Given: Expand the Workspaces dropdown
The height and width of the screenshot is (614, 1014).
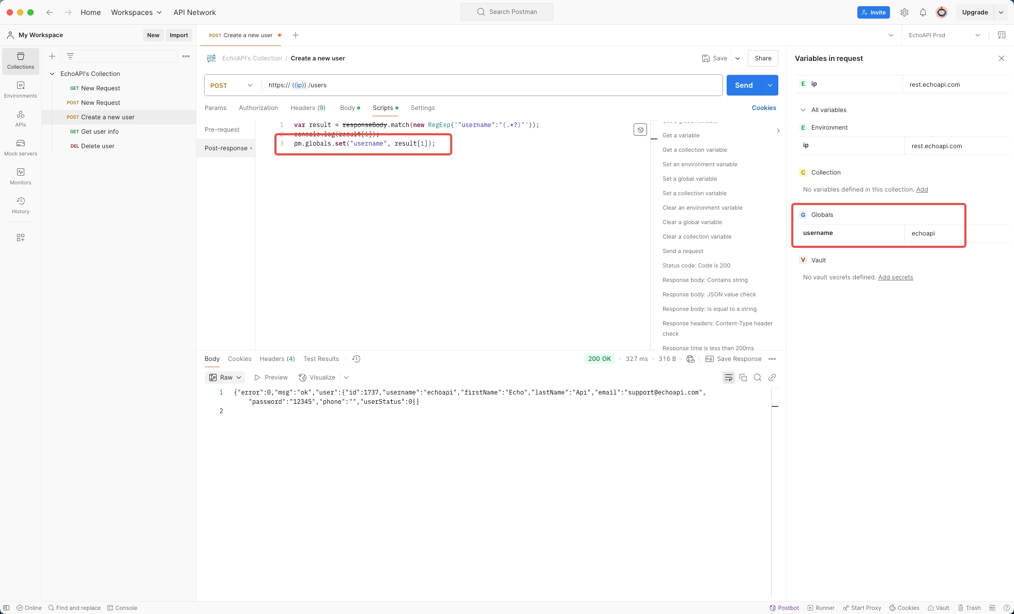Looking at the screenshot, I should [136, 12].
